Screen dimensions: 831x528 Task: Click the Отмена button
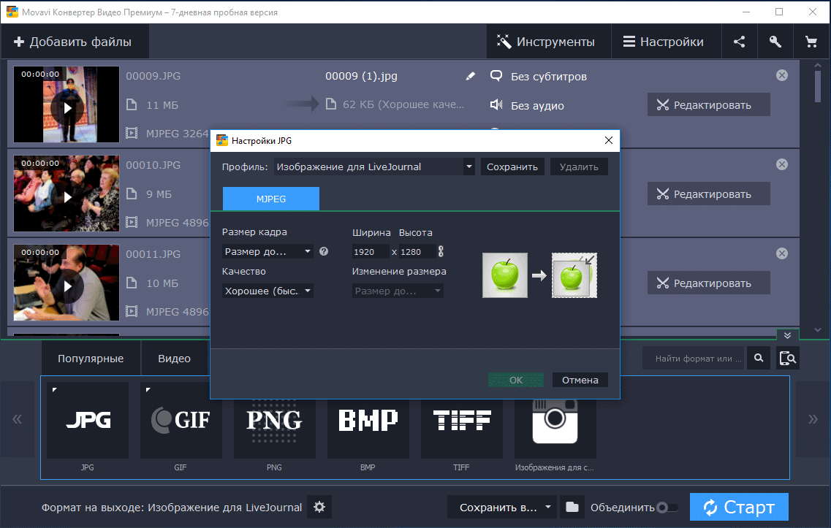[x=580, y=380]
